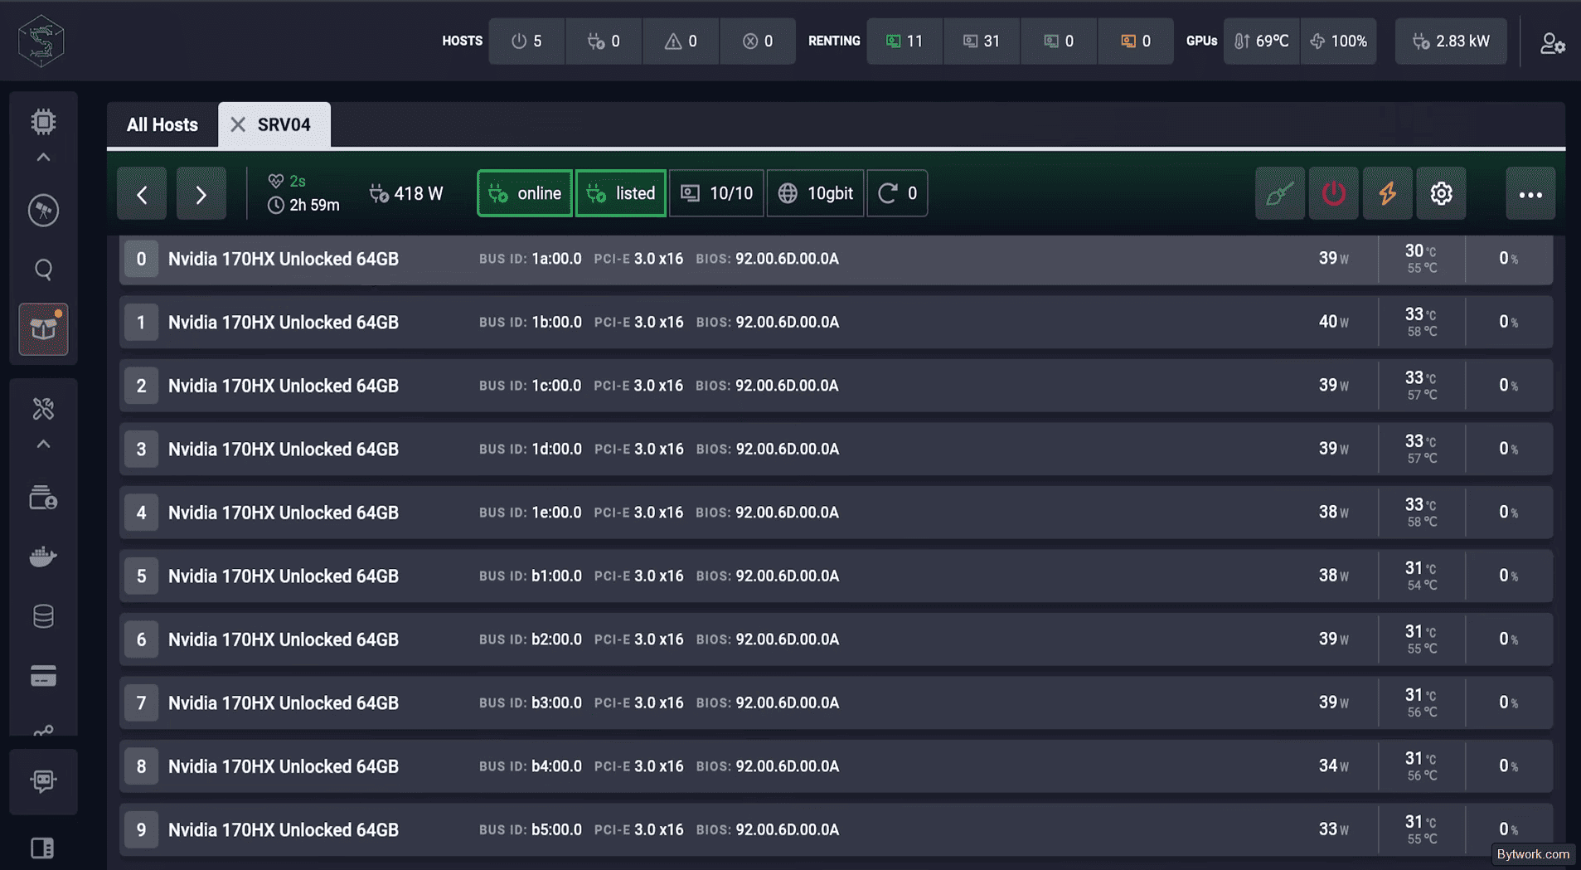The height and width of the screenshot is (870, 1581).
Task: Click the red power button
Action: (x=1334, y=193)
